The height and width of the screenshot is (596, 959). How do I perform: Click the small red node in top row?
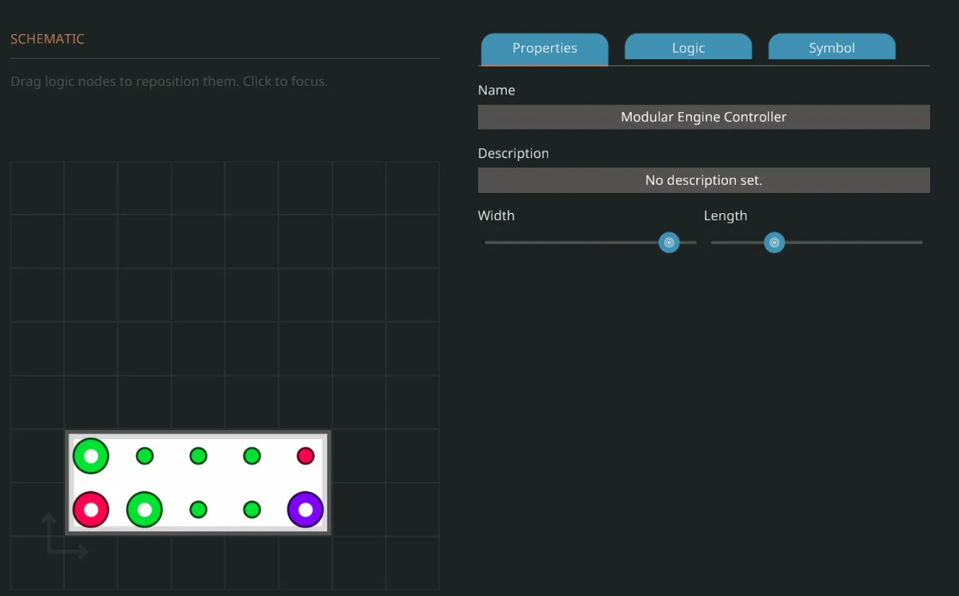click(x=305, y=456)
